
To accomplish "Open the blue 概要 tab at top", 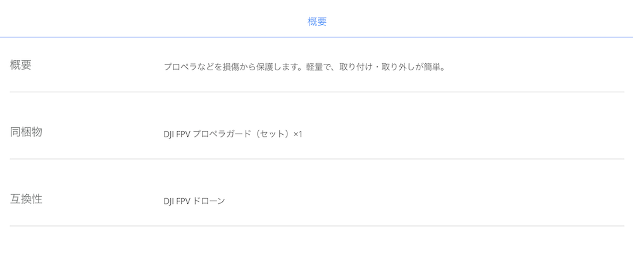I will click(317, 22).
